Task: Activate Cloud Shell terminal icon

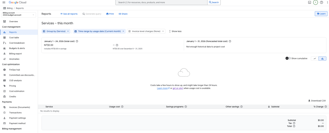Action: point(309,2)
